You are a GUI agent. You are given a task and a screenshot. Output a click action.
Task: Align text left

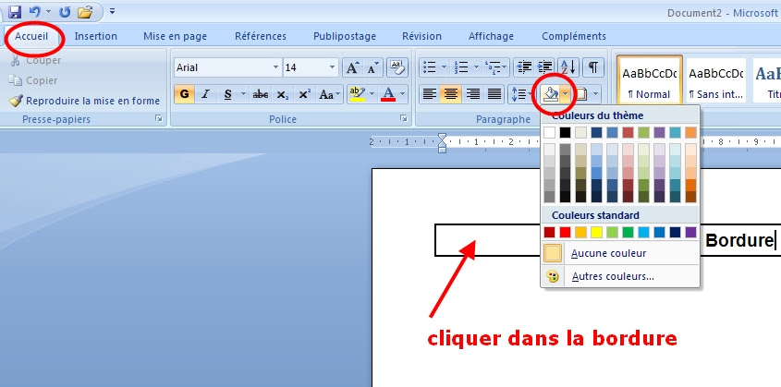[430, 94]
